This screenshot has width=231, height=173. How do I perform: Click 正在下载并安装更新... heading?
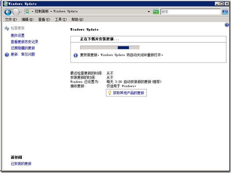click(99, 39)
